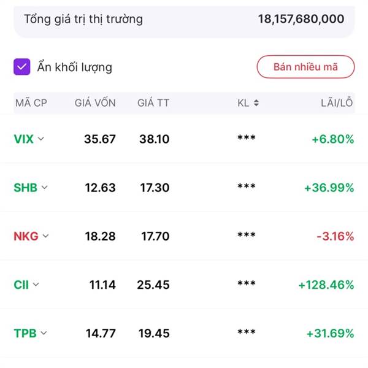Tap the total market value 18,157,680,000

[301, 19]
